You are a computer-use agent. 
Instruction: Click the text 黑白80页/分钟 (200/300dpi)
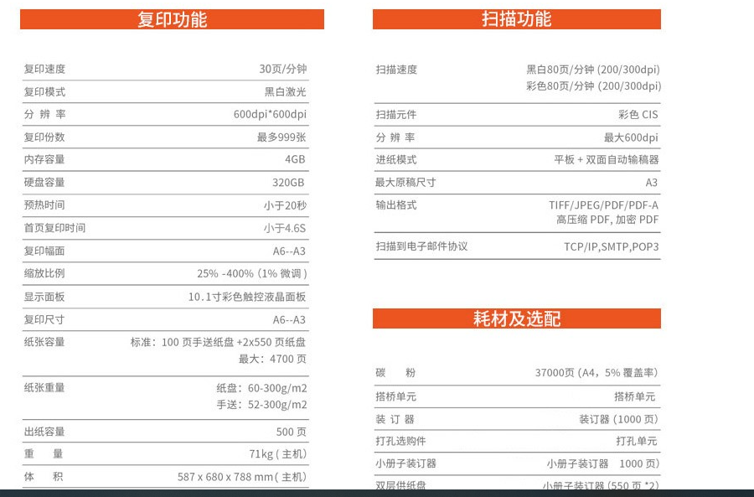pyautogui.click(x=593, y=70)
